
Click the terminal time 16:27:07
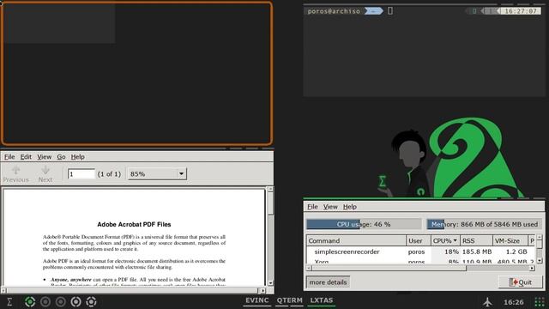[521, 11]
